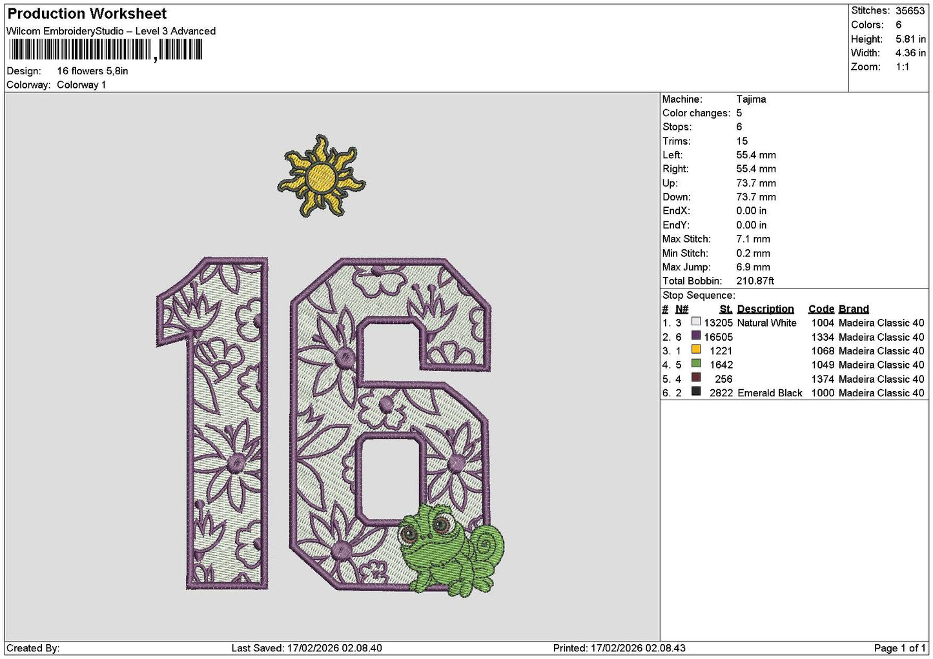Image resolution: width=933 pixels, height=659 pixels.
Task: Click the Natural White description text
Action: (767, 323)
